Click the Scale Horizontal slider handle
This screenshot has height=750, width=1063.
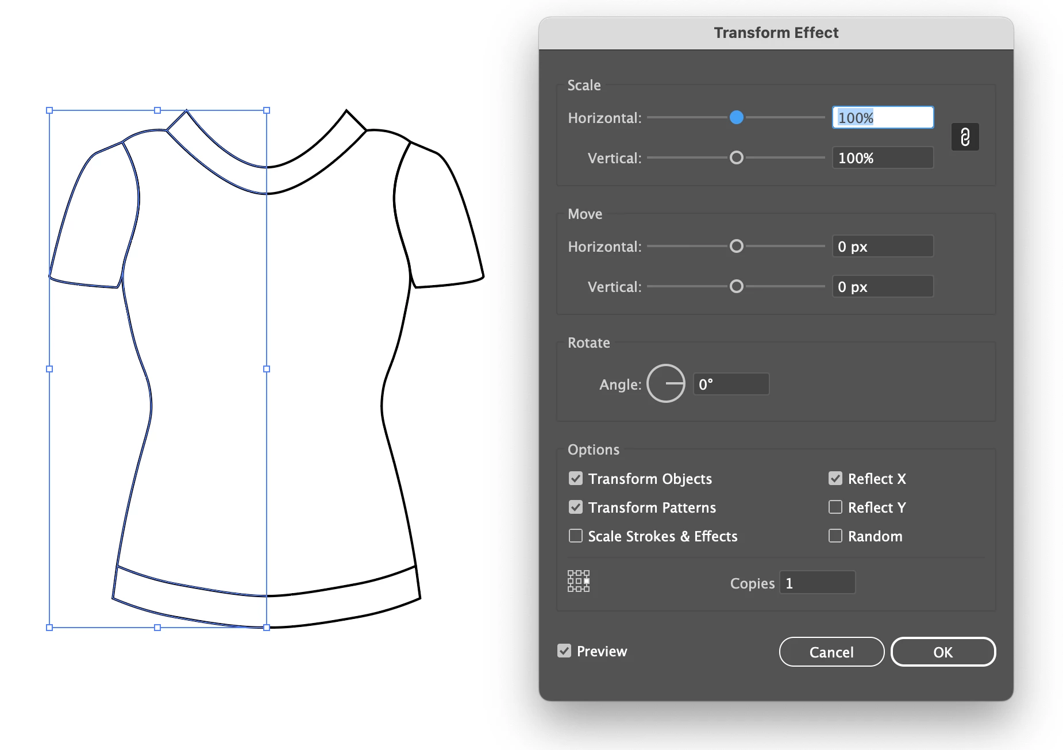click(737, 117)
